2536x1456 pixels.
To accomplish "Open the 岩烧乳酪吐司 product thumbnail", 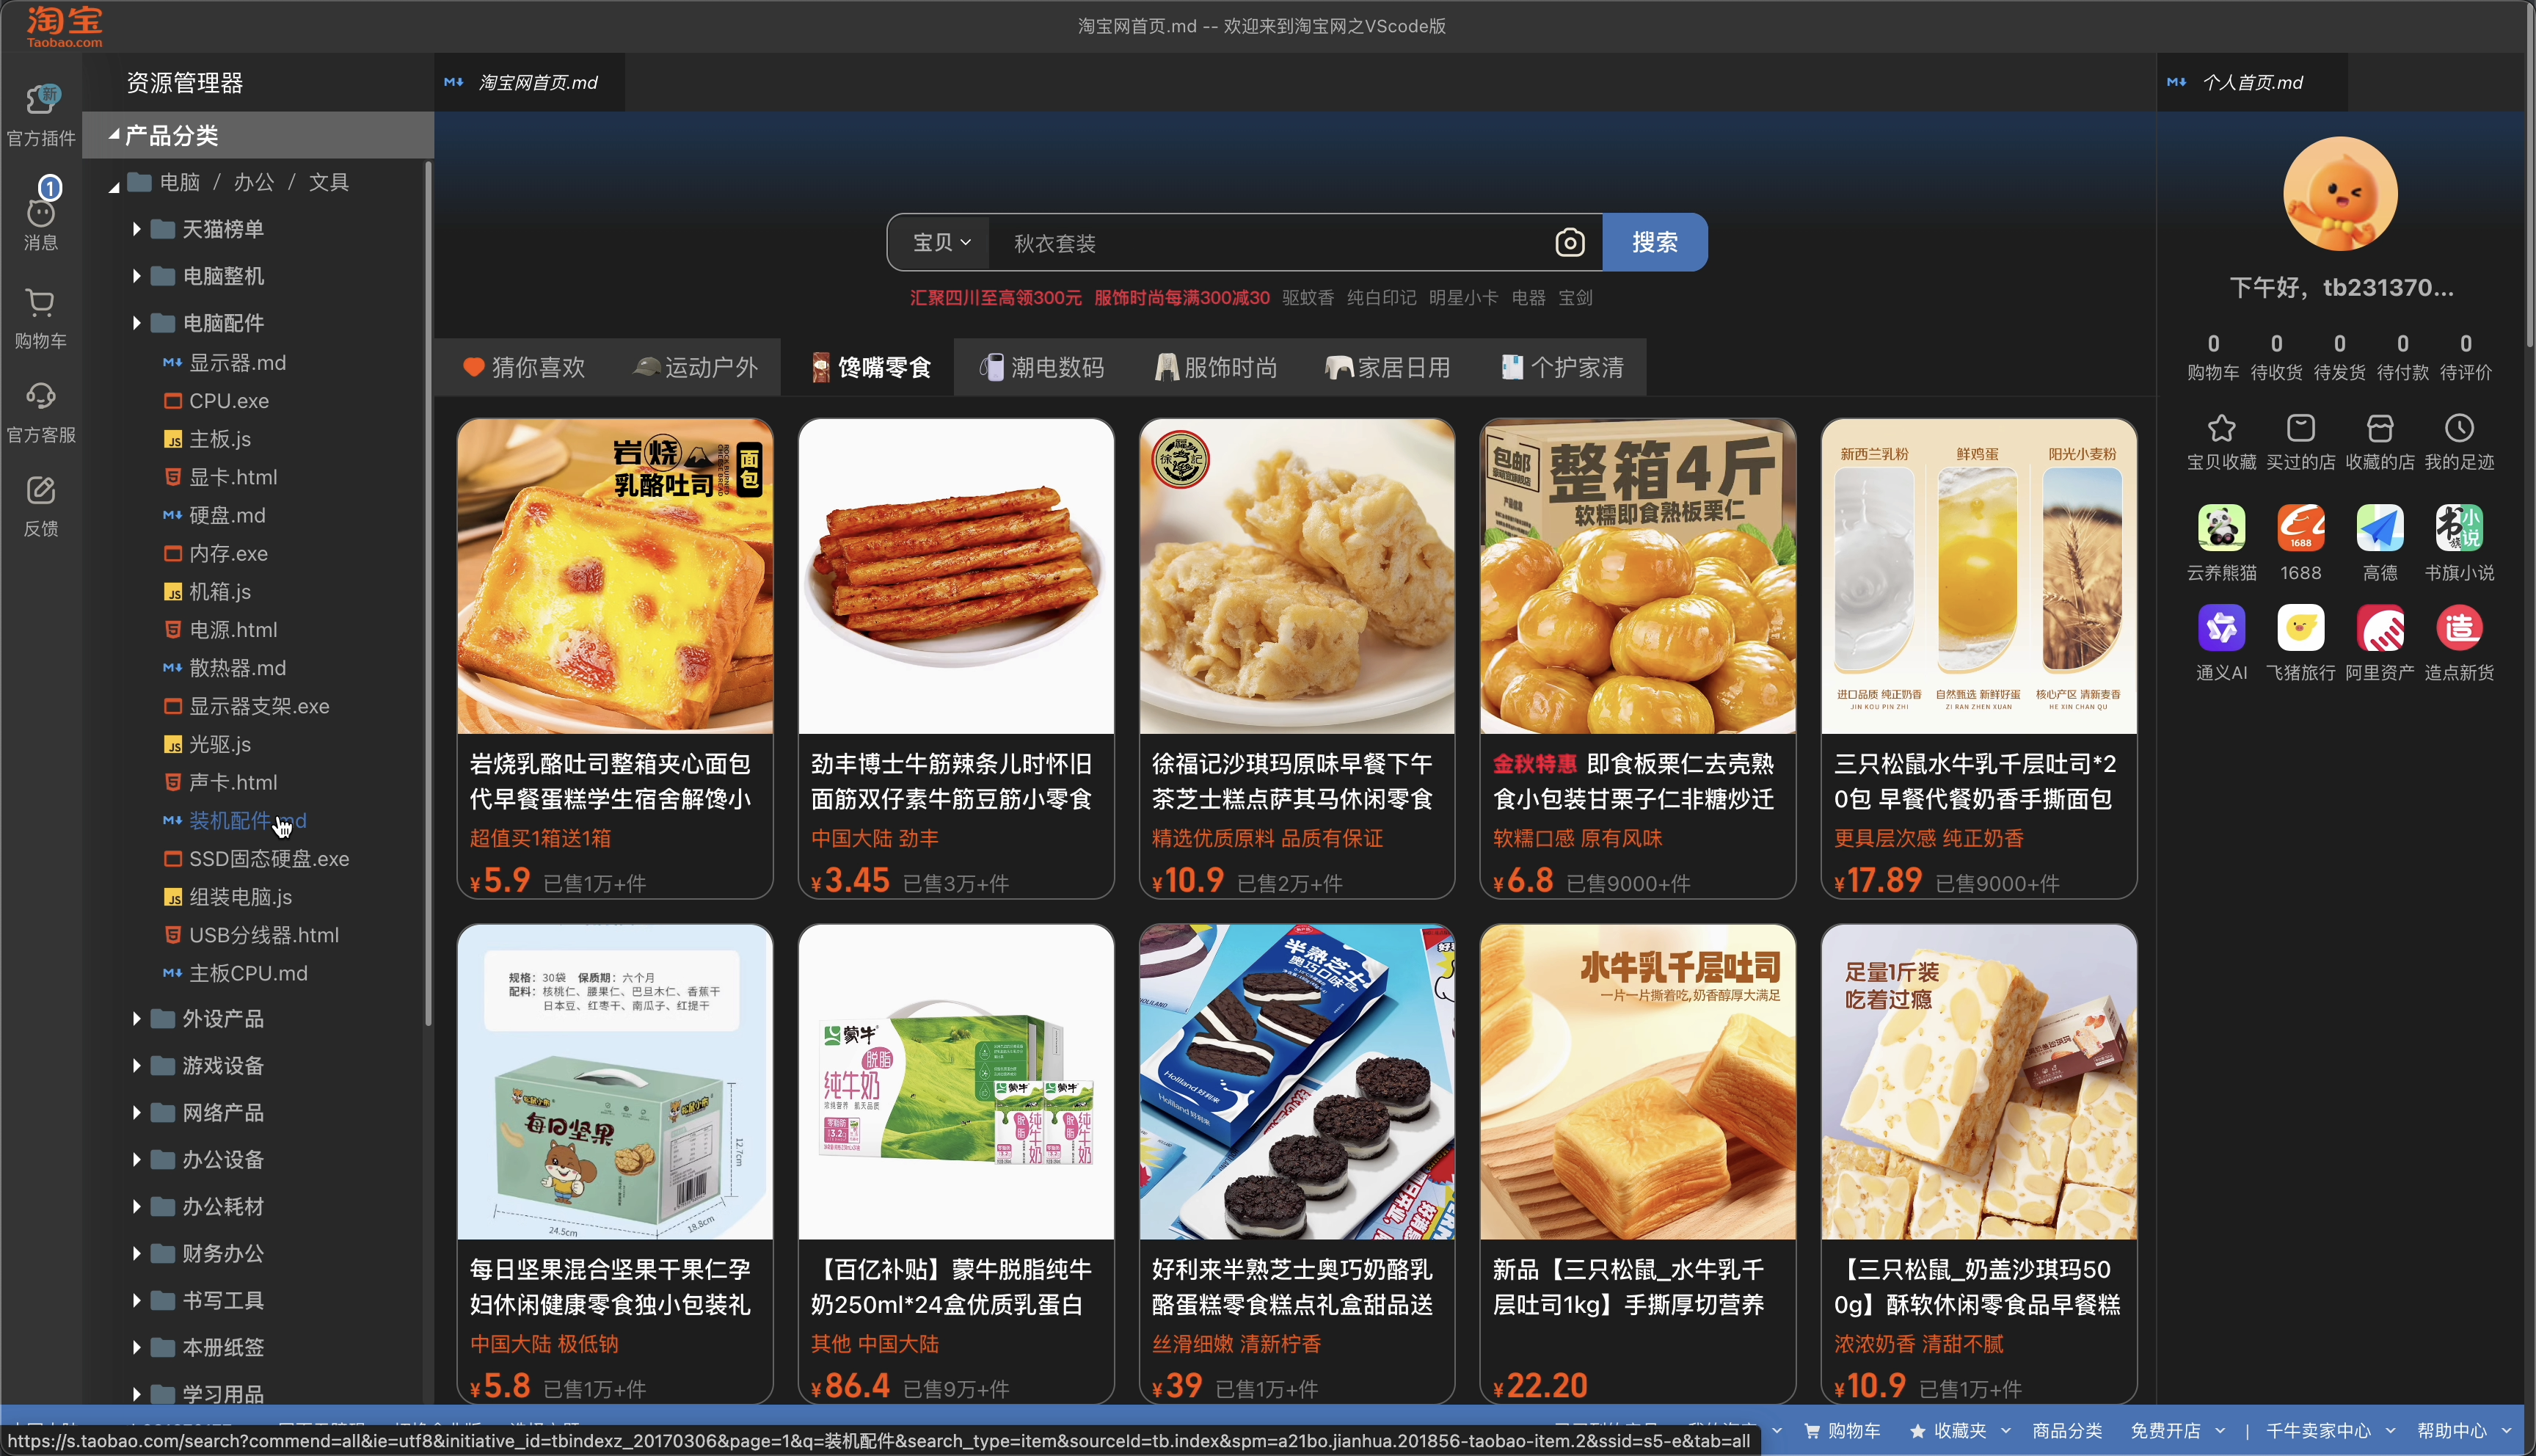I will (x=615, y=576).
